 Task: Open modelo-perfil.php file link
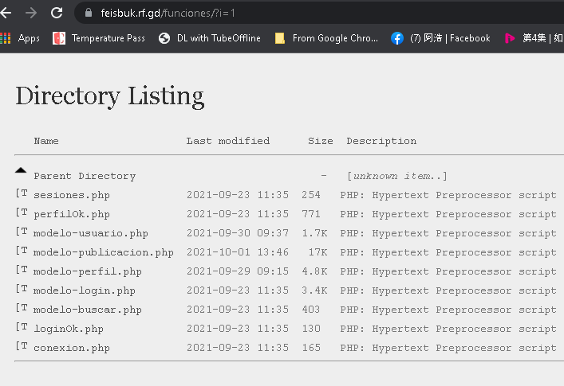[x=88, y=271]
